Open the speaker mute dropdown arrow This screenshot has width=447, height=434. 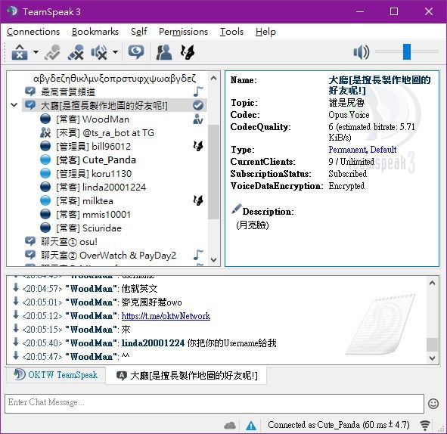(115, 52)
